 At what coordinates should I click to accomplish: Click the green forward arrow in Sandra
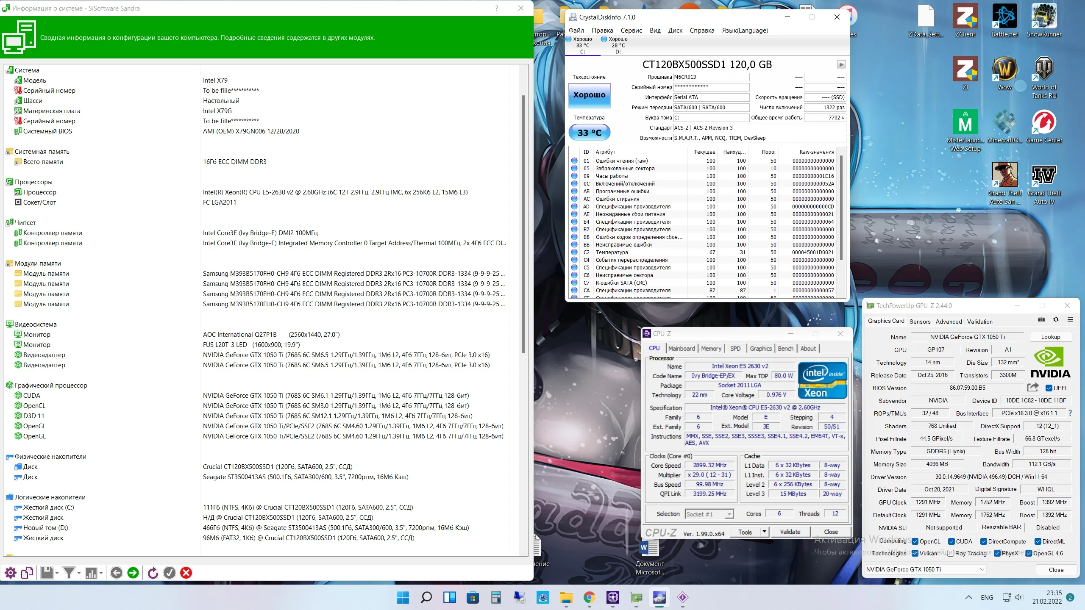click(x=133, y=573)
